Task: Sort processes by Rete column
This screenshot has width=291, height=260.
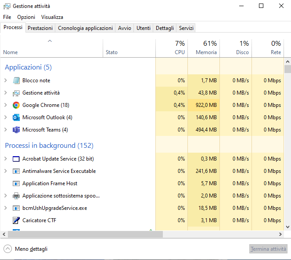Action: pyautogui.click(x=268, y=48)
